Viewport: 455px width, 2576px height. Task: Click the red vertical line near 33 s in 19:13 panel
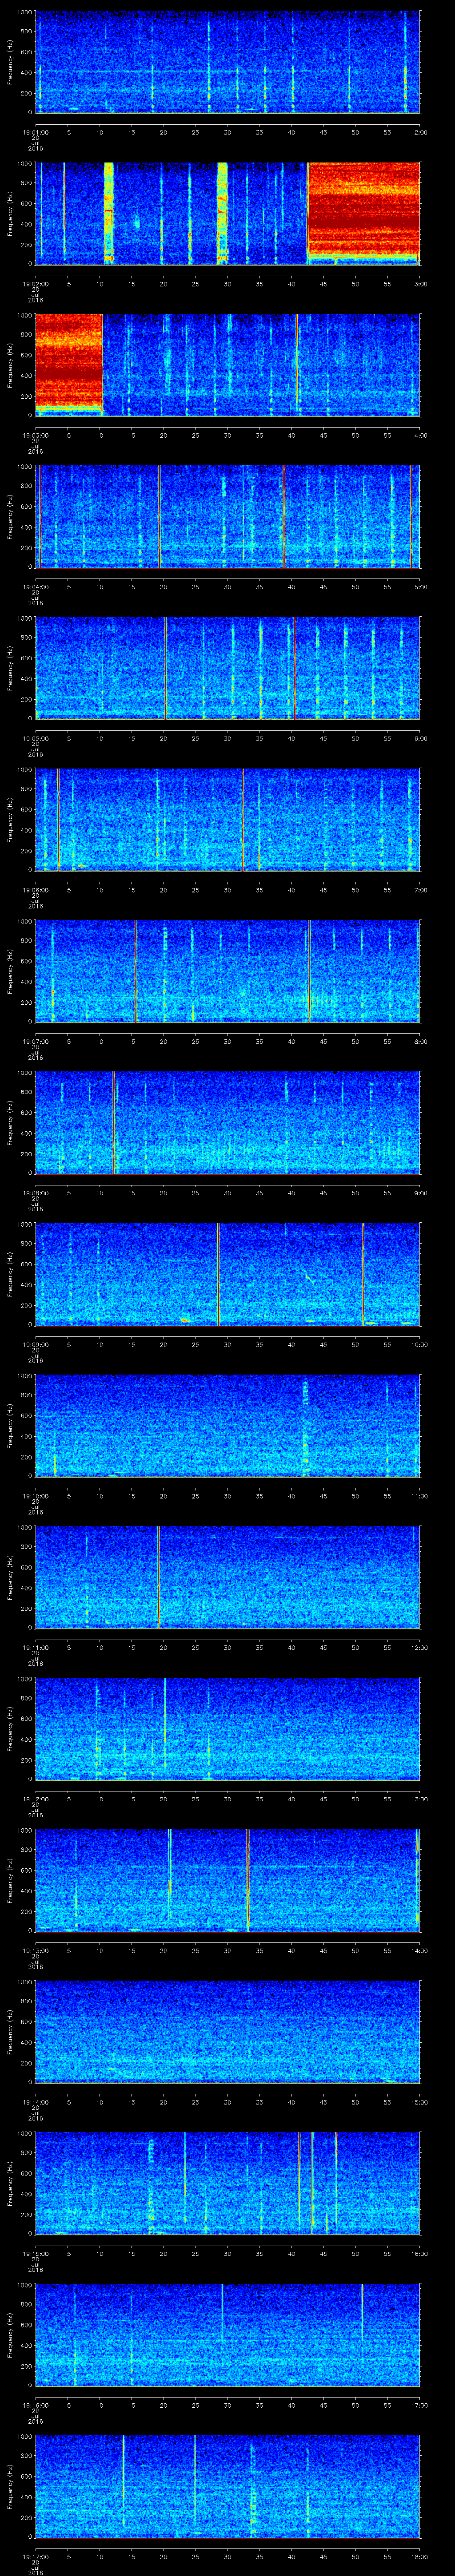click(x=247, y=1880)
